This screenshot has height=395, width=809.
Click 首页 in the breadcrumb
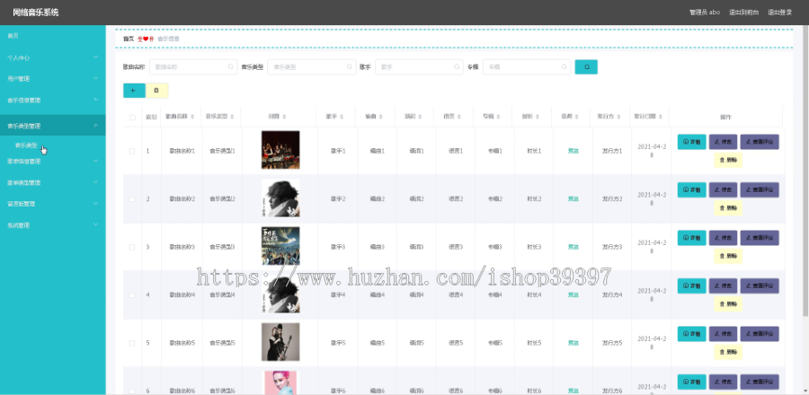(129, 39)
